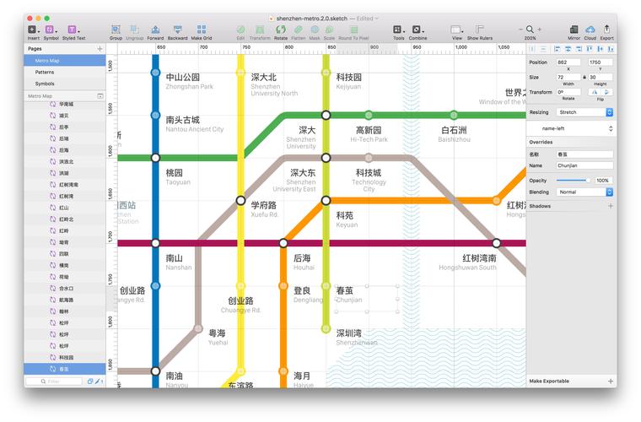This screenshot has width=641, height=422.
Task: Move layer Backward with toolbar icon
Action: [177, 30]
